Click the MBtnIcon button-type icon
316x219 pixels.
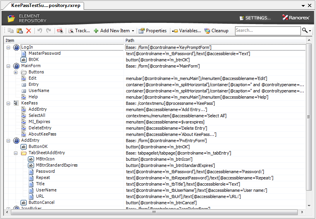pos(31,159)
